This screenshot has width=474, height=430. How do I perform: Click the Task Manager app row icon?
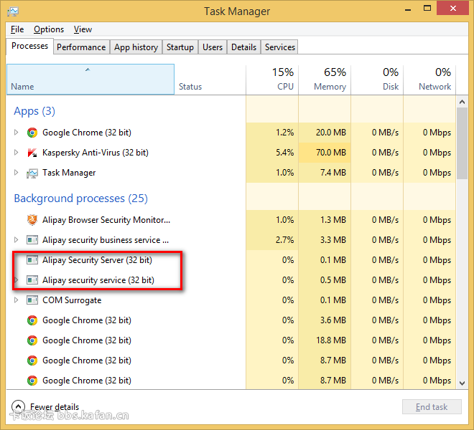(32, 173)
